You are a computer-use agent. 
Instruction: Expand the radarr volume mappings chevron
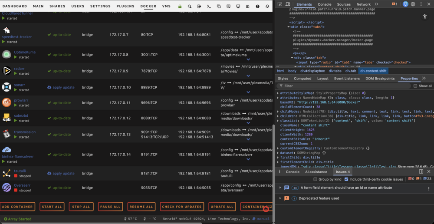248,76
